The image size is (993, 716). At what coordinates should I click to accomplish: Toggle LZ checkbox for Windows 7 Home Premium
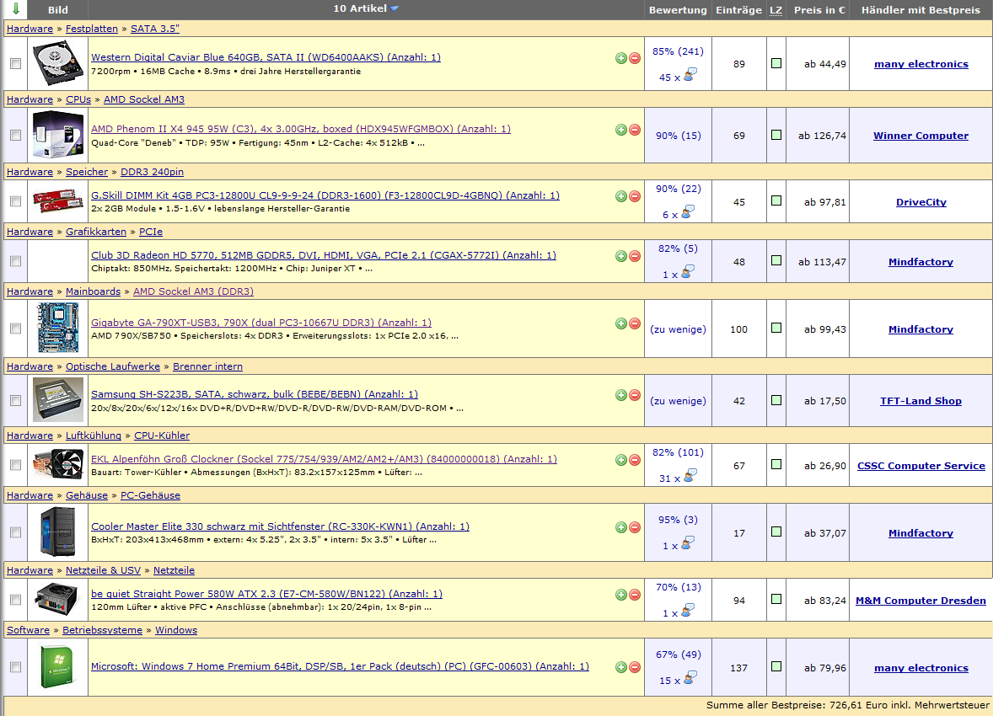(776, 666)
